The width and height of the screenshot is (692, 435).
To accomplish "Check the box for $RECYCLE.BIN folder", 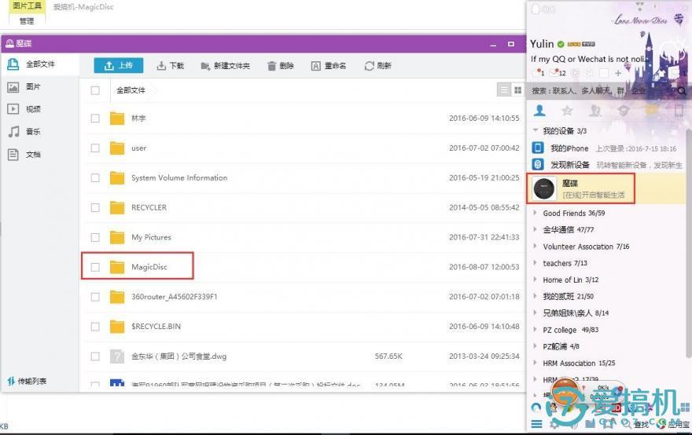I will [95, 327].
